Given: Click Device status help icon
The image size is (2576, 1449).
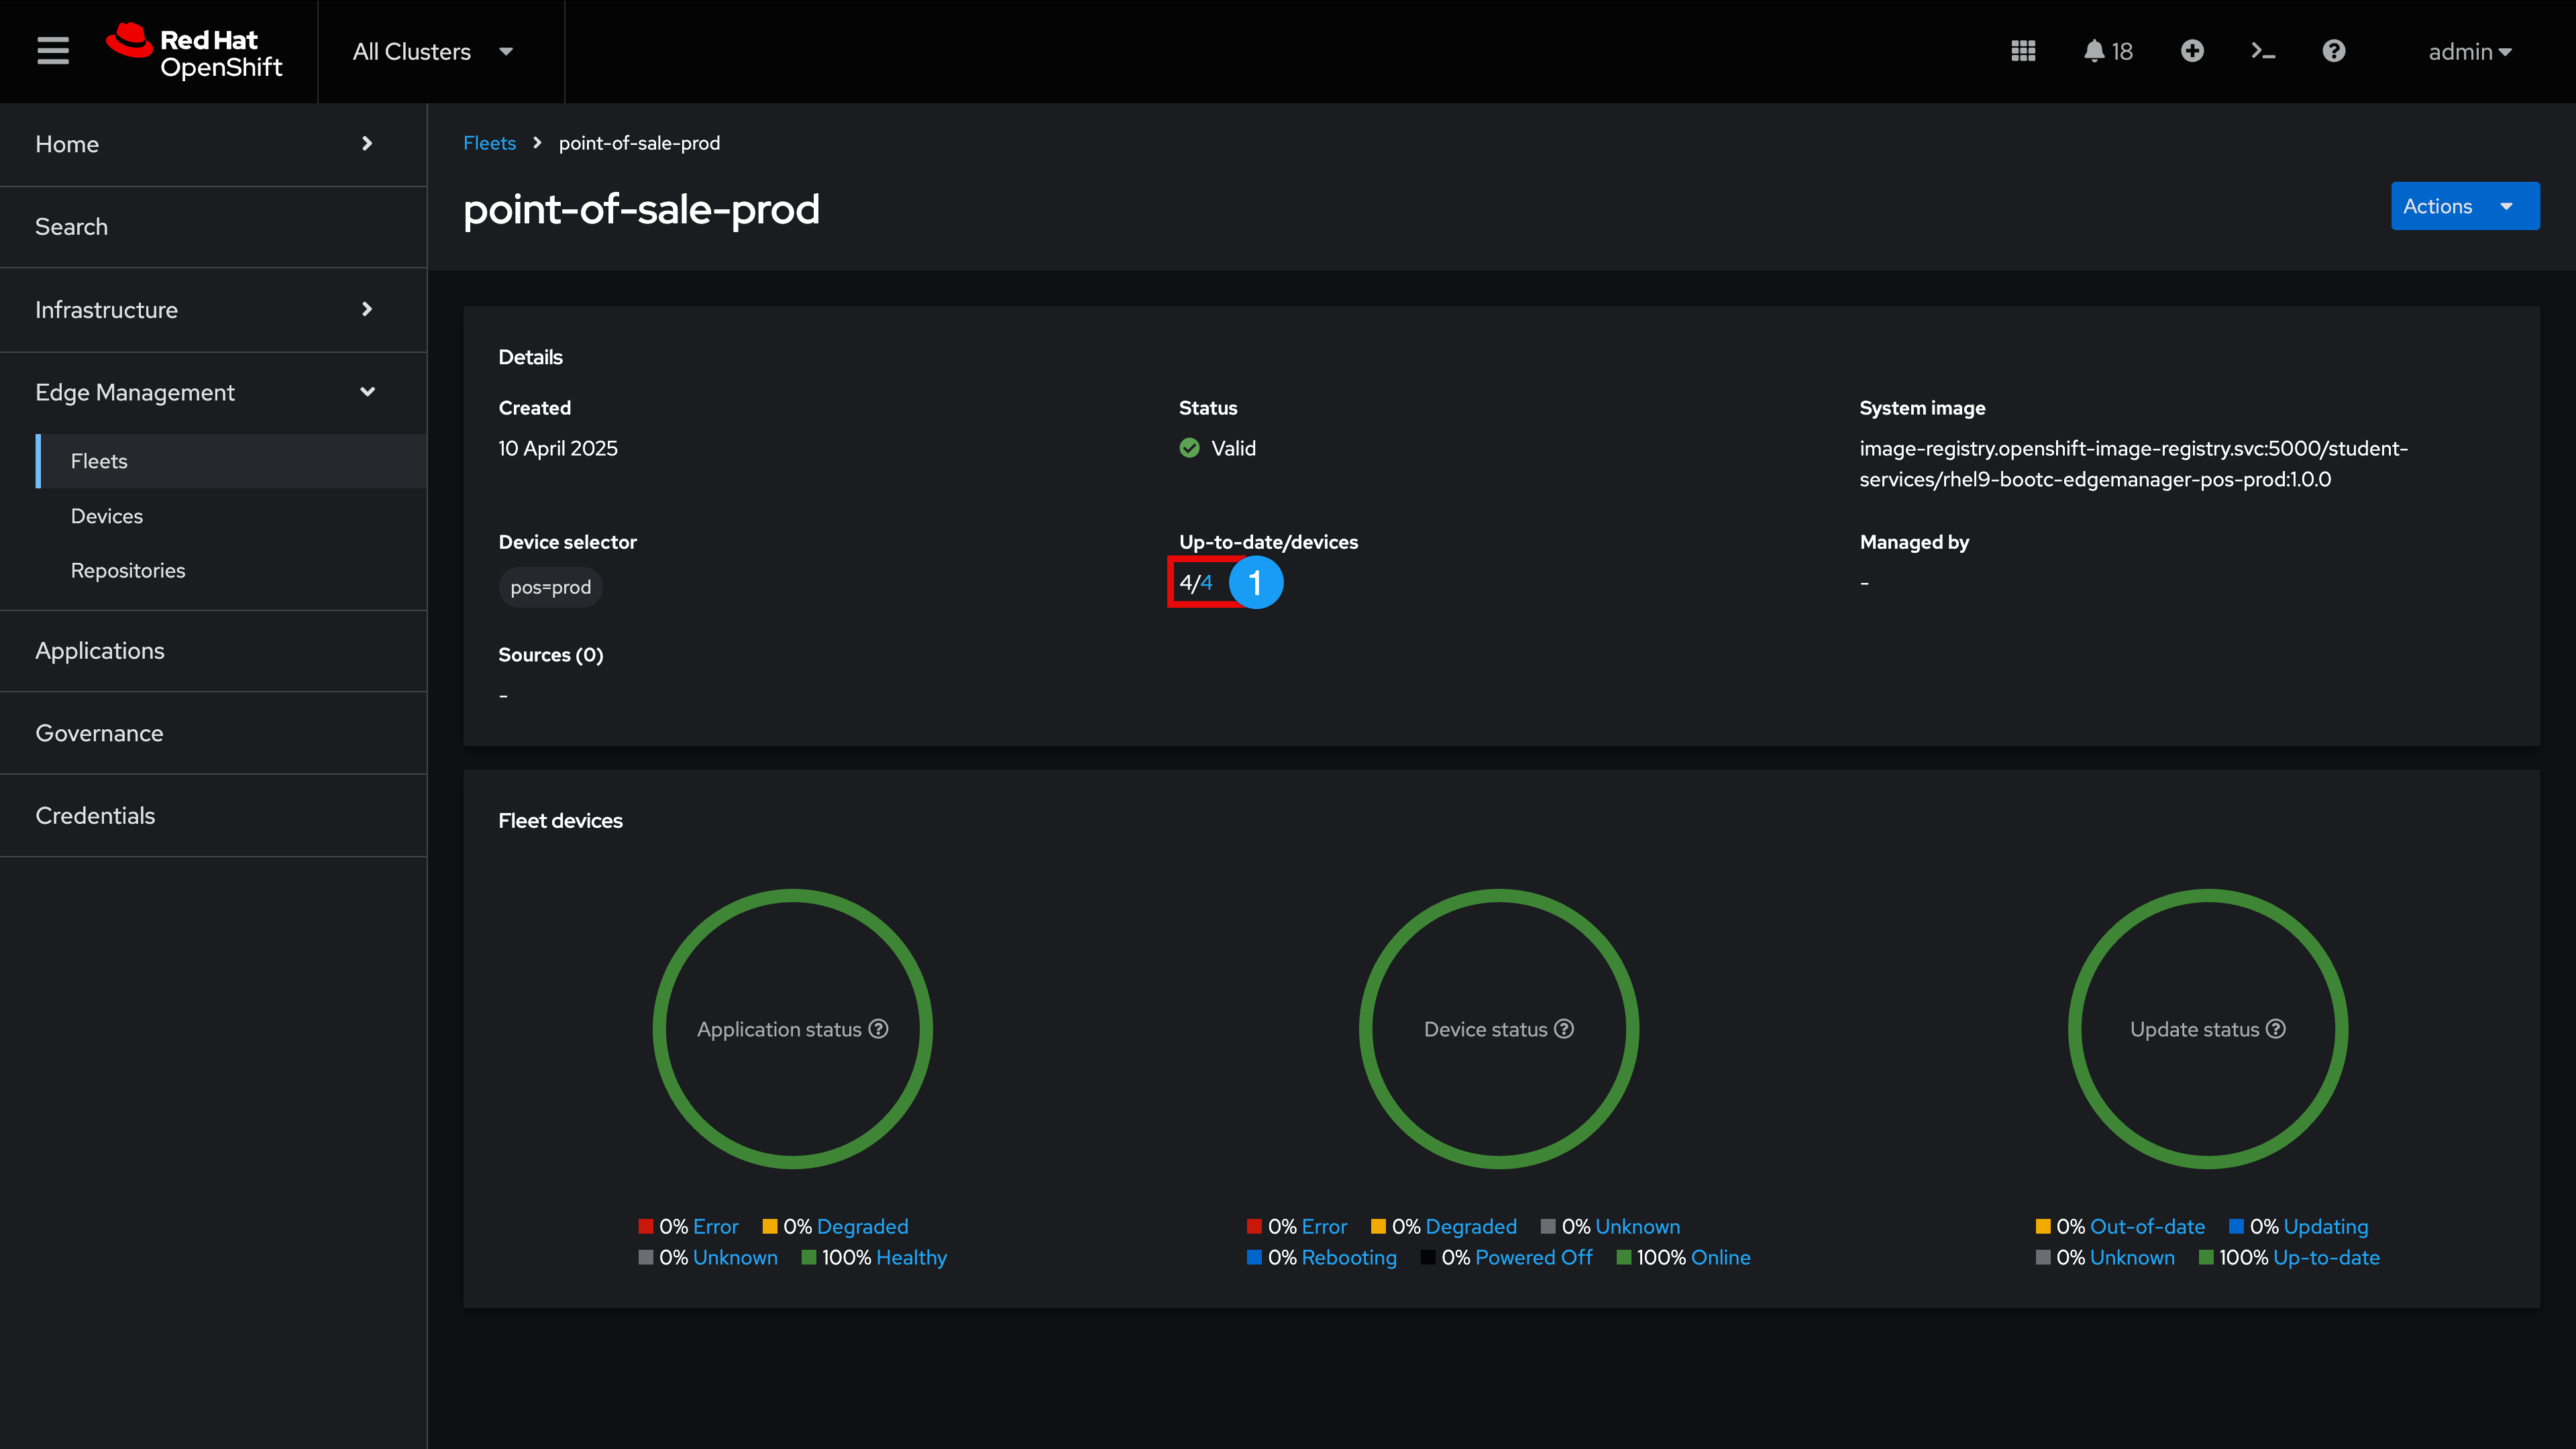Looking at the screenshot, I should pos(1564,1029).
